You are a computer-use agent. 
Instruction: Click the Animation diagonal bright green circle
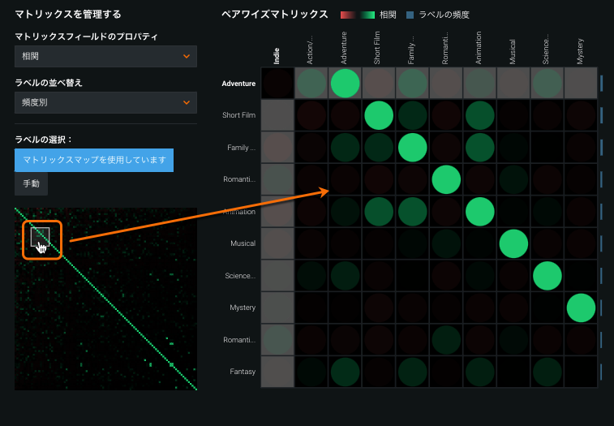pos(479,211)
